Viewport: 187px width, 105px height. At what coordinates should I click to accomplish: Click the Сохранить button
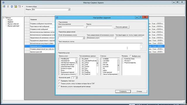pyautogui.click(x=123, y=91)
